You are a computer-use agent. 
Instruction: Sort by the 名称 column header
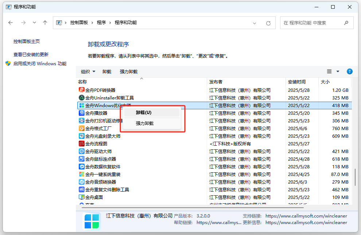[141, 82]
